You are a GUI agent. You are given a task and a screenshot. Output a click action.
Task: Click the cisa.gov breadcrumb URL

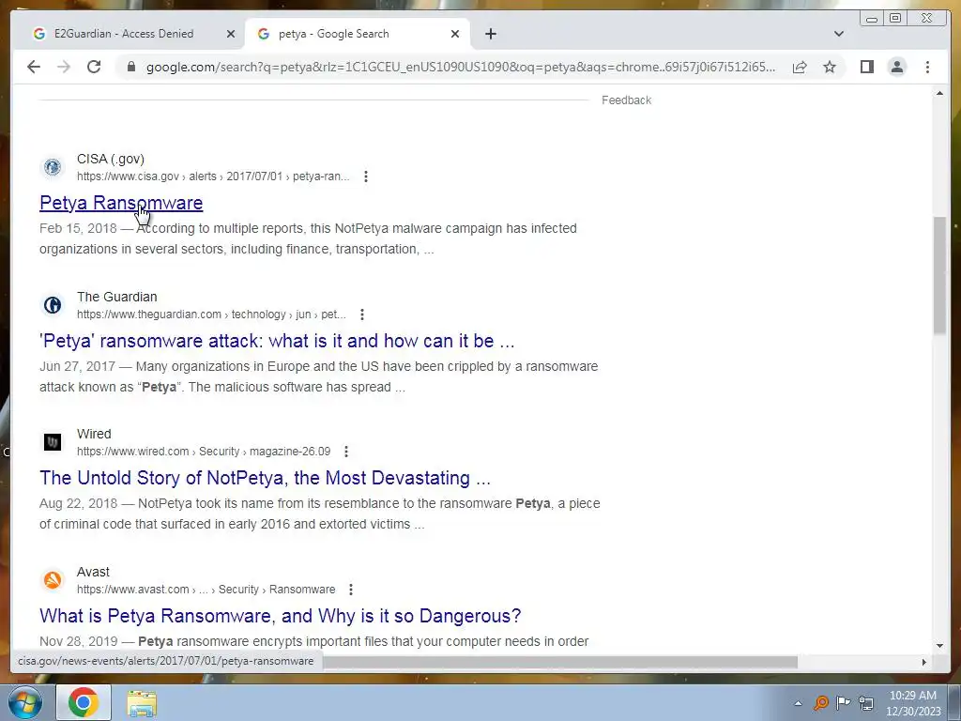(213, 176)
